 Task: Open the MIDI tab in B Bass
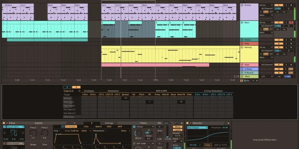coord(109,127)
